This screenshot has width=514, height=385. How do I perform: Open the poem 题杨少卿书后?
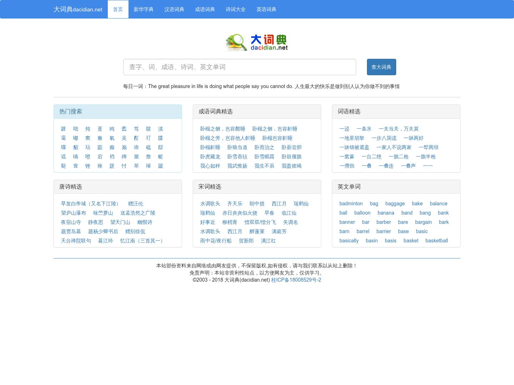tap(103, 231)
